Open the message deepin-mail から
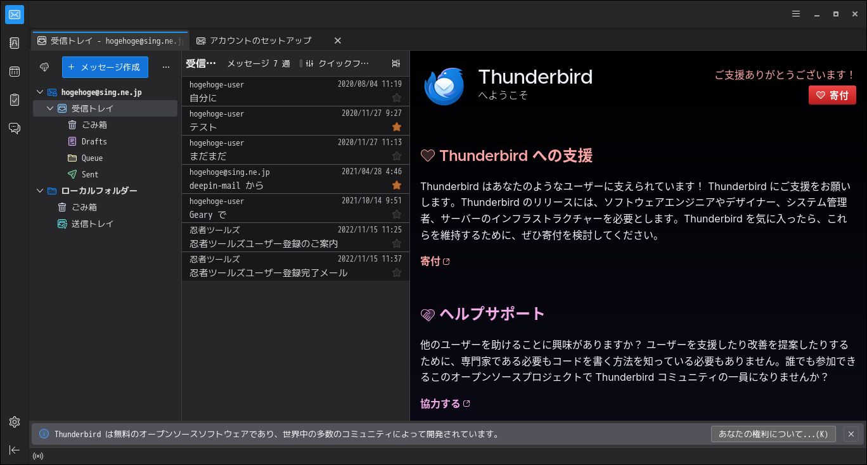 [x=295, y=179]
